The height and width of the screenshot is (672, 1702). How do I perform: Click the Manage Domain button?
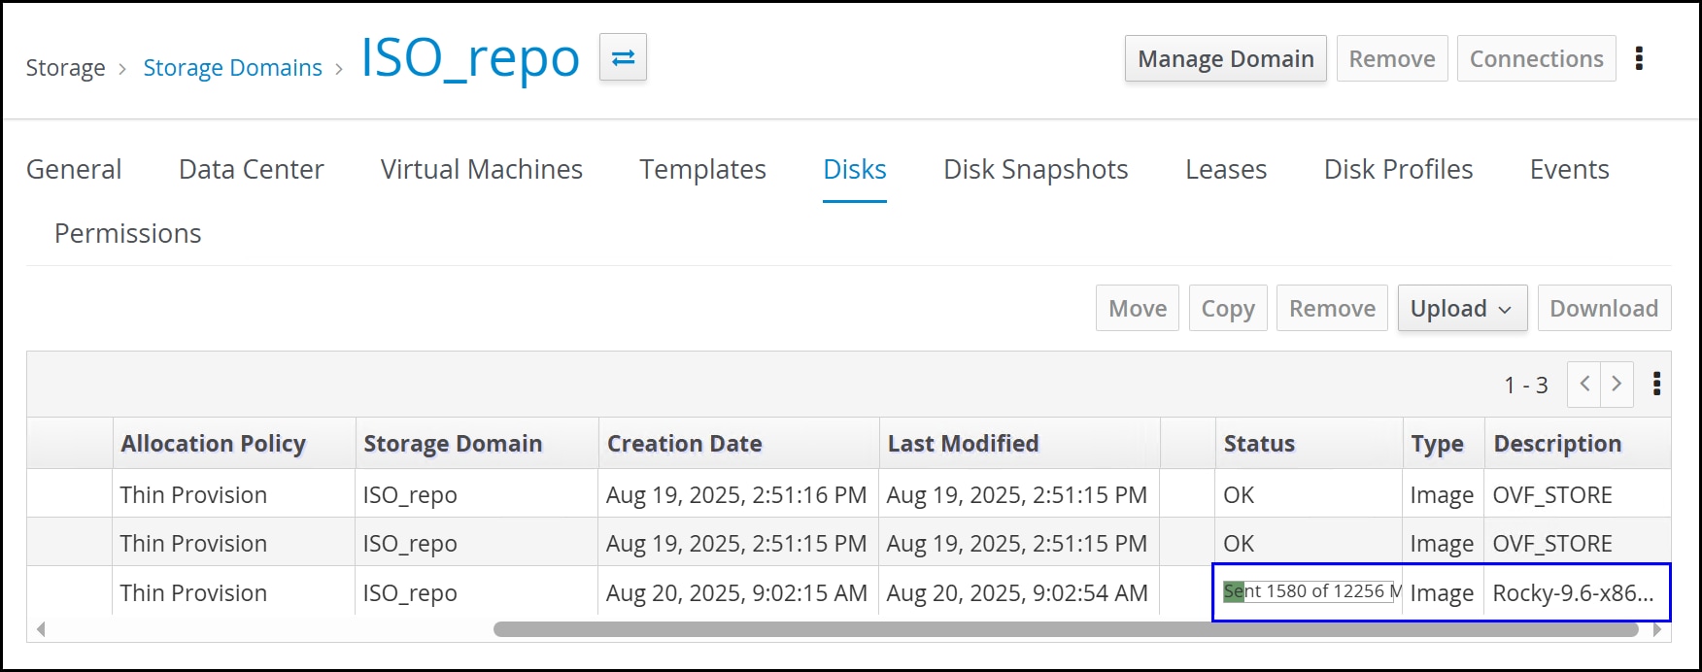1226,58
